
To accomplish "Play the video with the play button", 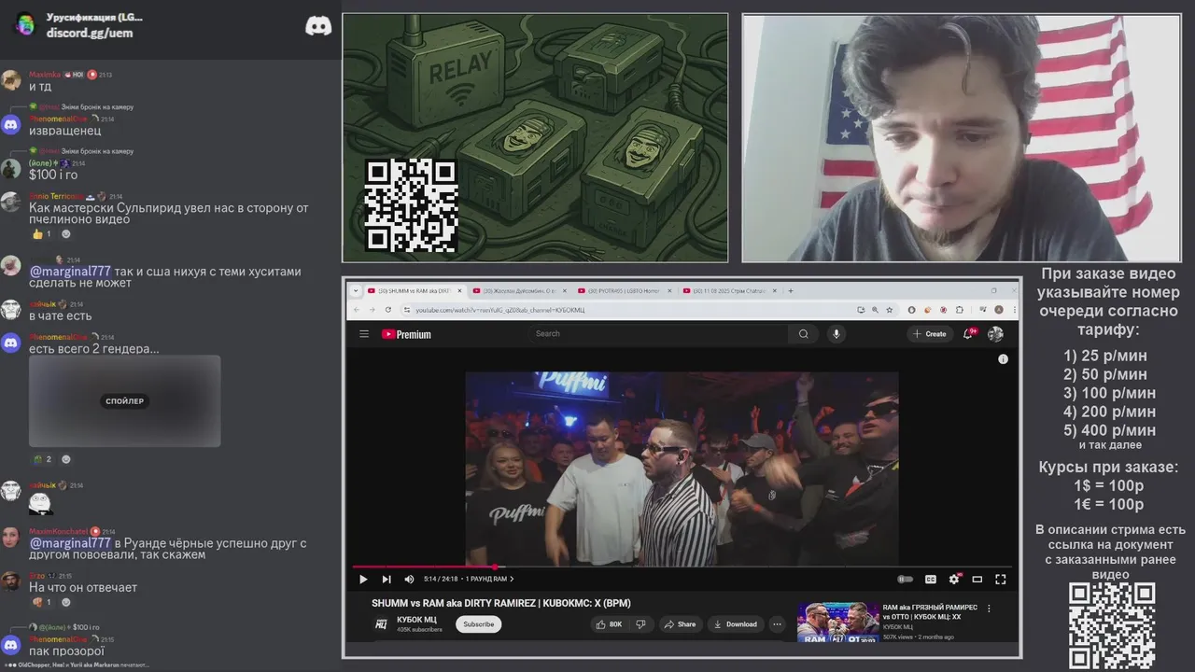I will 363,579.
